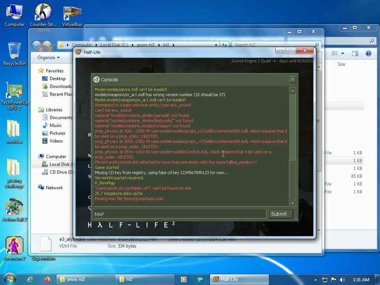Launch Avernum 2 desktop shortcut

click(14, 248)
